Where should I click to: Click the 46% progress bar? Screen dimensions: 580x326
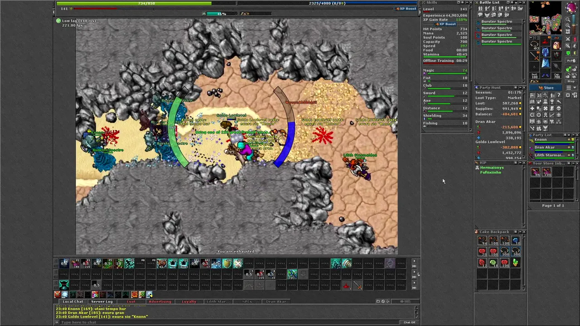coord(222,14)
